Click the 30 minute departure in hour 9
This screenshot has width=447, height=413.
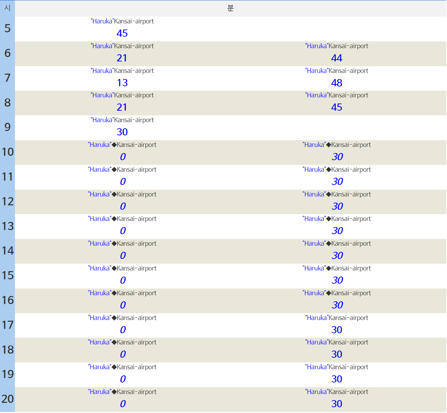122,132
